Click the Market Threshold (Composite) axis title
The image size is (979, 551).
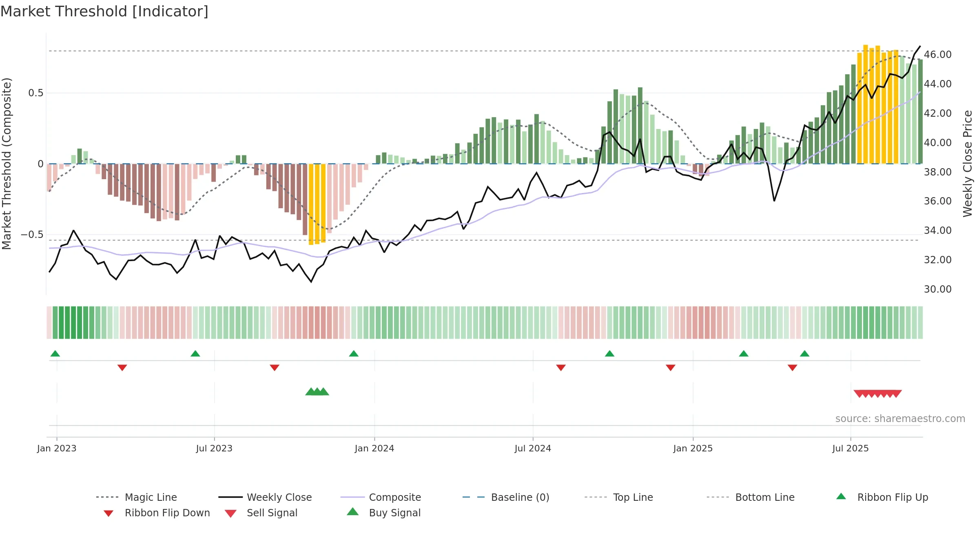coord(7,164)
